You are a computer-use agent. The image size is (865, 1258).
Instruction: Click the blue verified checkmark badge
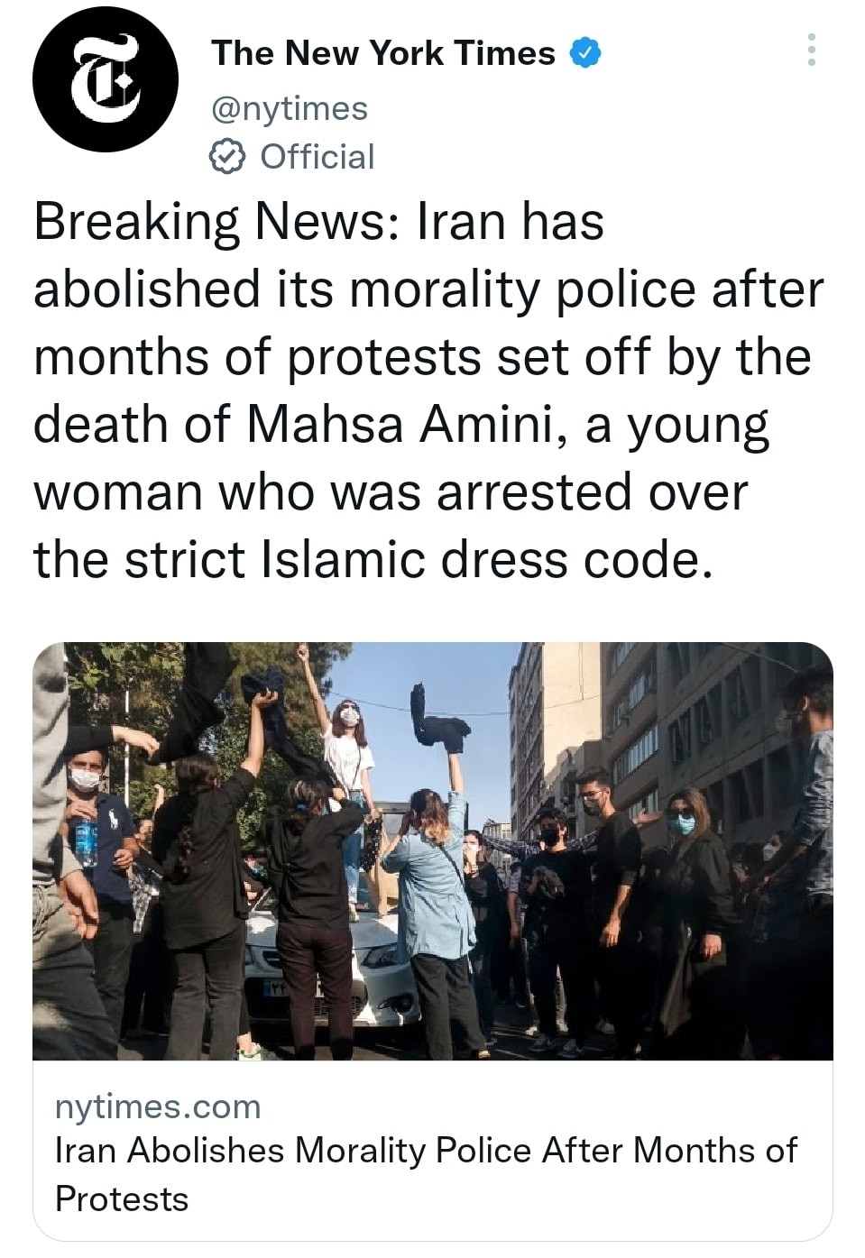[x=585, y=54]
